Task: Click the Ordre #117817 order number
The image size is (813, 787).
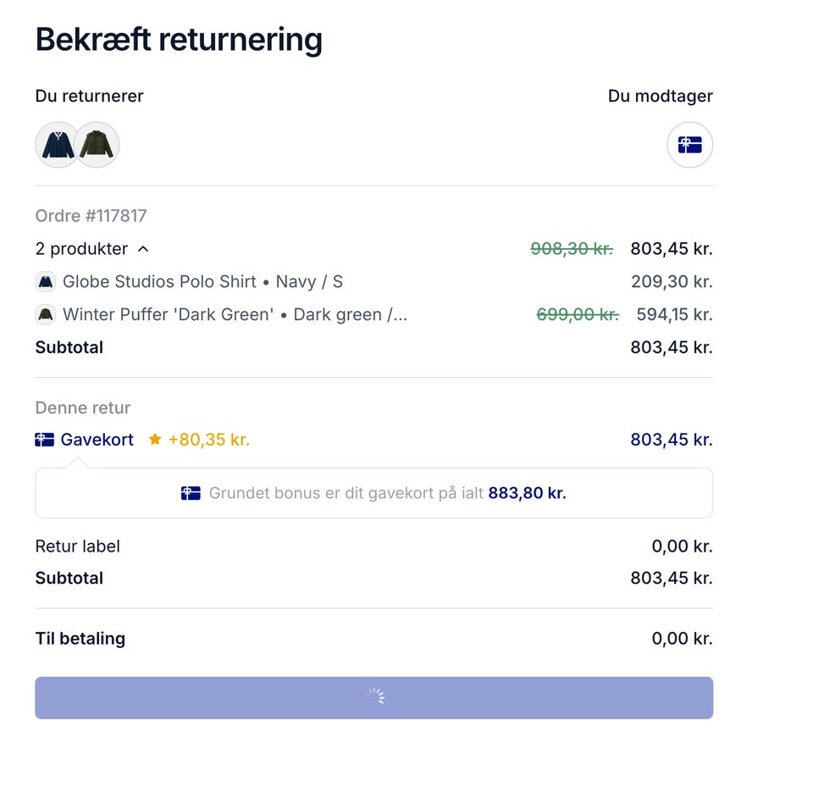Action: (91, 216)
